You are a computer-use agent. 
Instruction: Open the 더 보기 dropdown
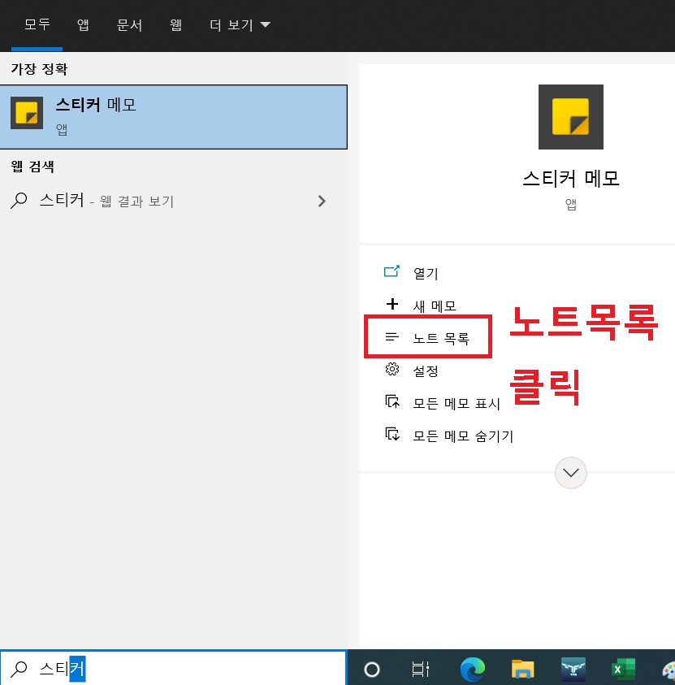(240, 25)
